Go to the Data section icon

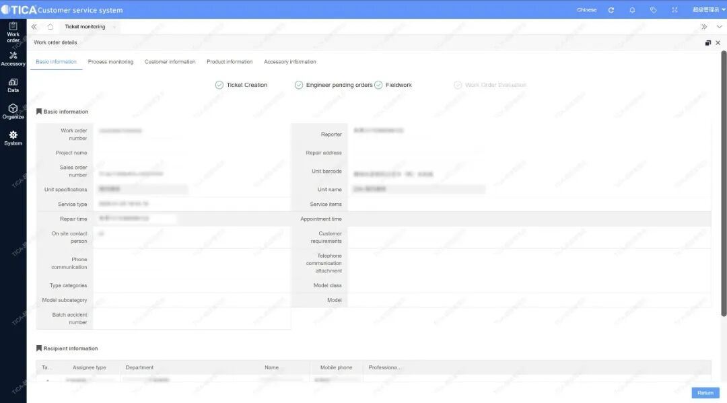click(13, 85)
